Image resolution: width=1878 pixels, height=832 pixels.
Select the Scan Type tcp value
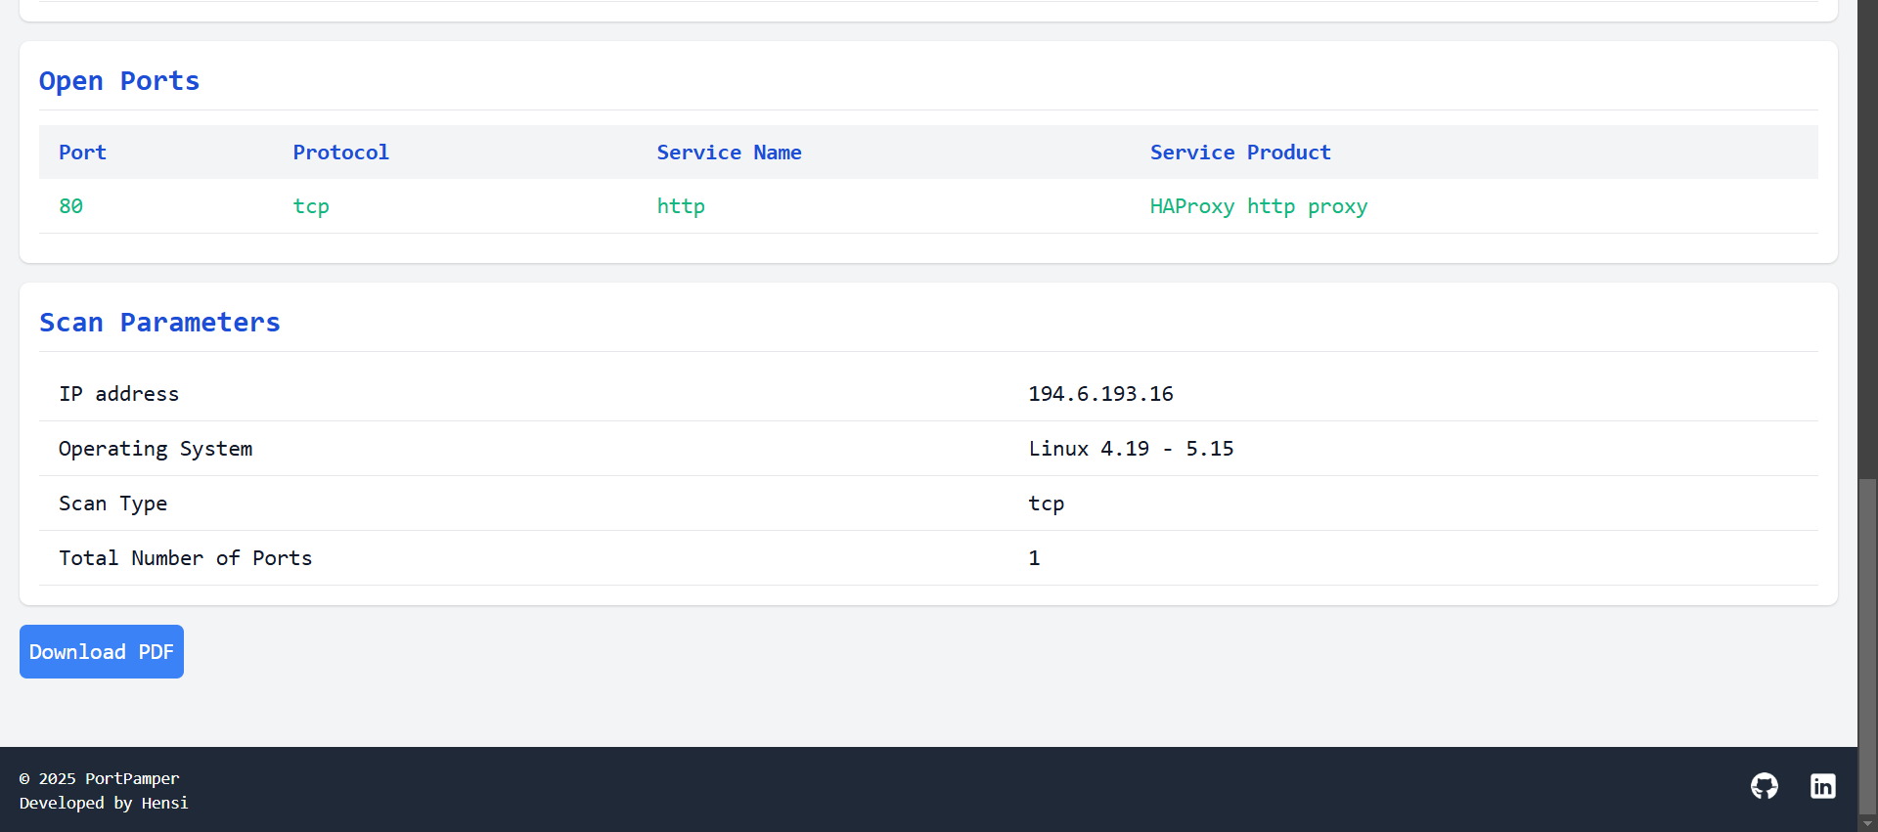click(1047, 504)
